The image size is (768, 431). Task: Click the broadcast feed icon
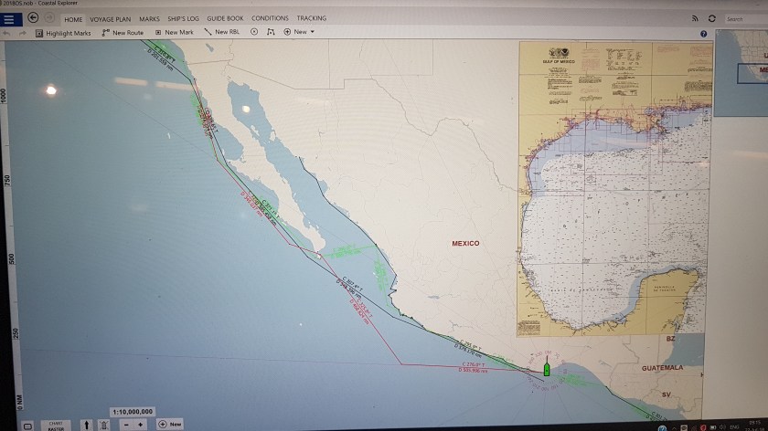(695, 18)
